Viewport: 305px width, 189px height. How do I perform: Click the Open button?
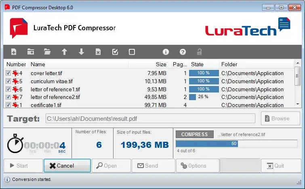(x=111, y=166)
